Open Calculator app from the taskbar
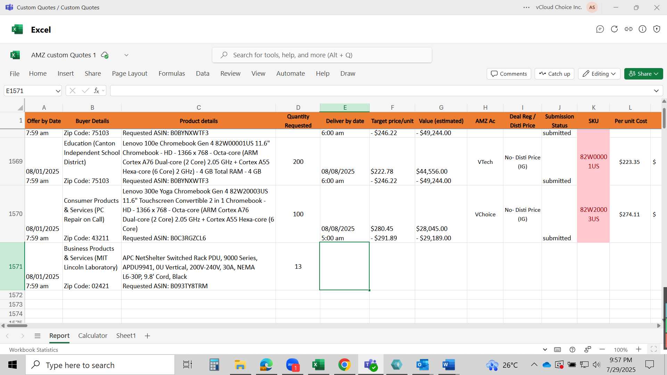667x375 pixels. (214, 365)
